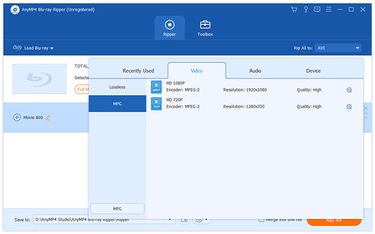The image size is (375, 234).
Task: Open settings gear for HD 1080P profile
Action: point(349,90)
